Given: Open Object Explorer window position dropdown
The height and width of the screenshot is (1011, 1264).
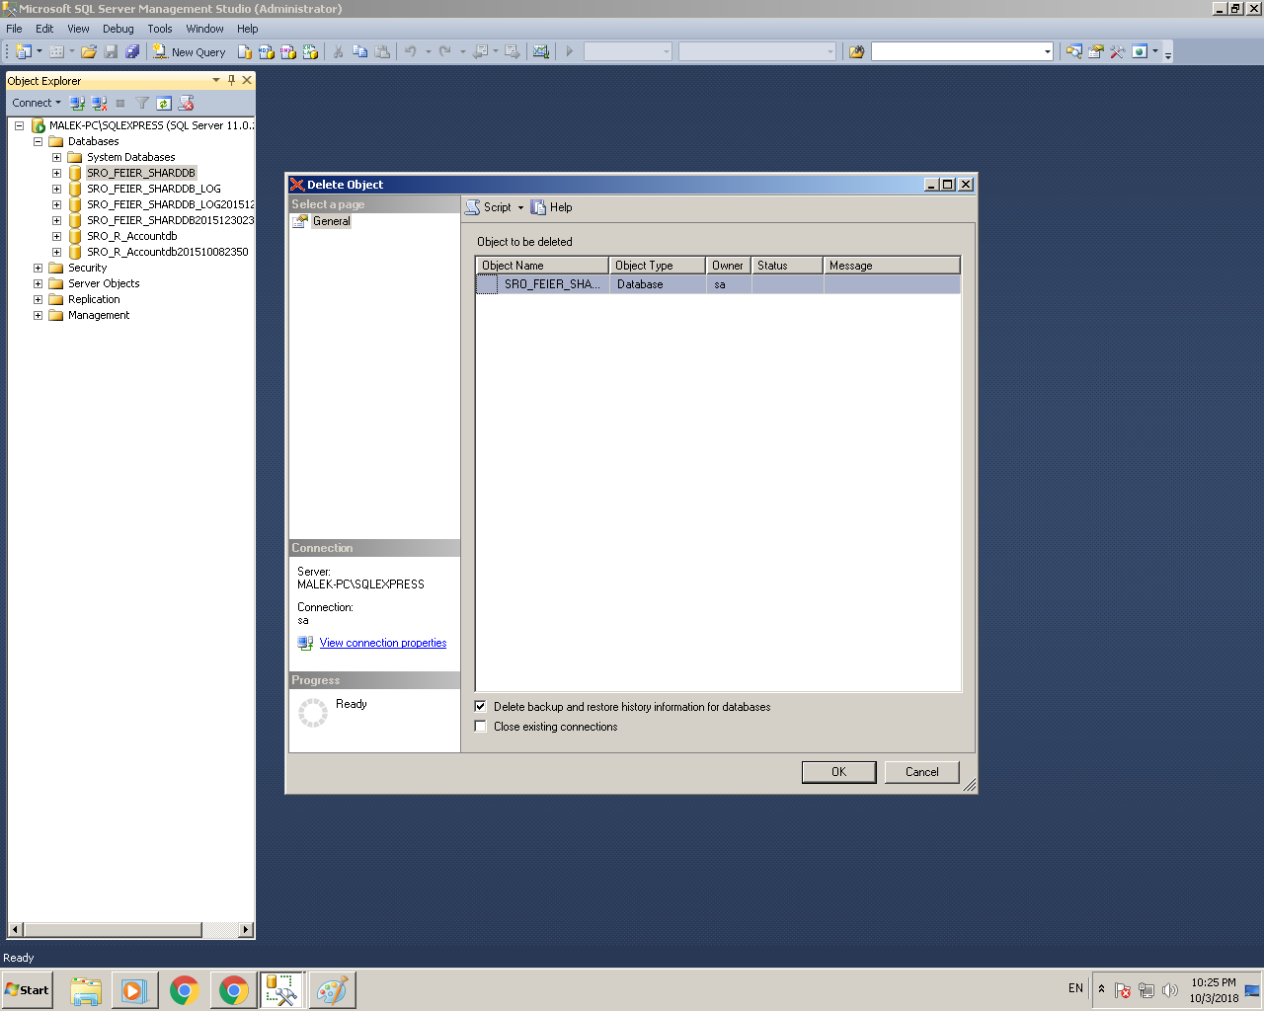Looking at the screenshot, I should (216, 80).
